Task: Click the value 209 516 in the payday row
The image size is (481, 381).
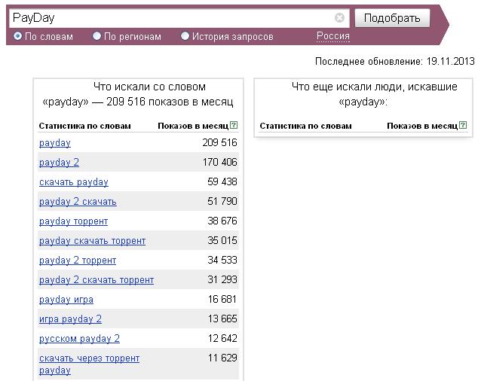Action: click(x=219, y=143)
